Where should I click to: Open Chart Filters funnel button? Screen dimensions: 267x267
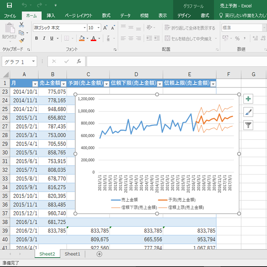click(x=248, y=125)
